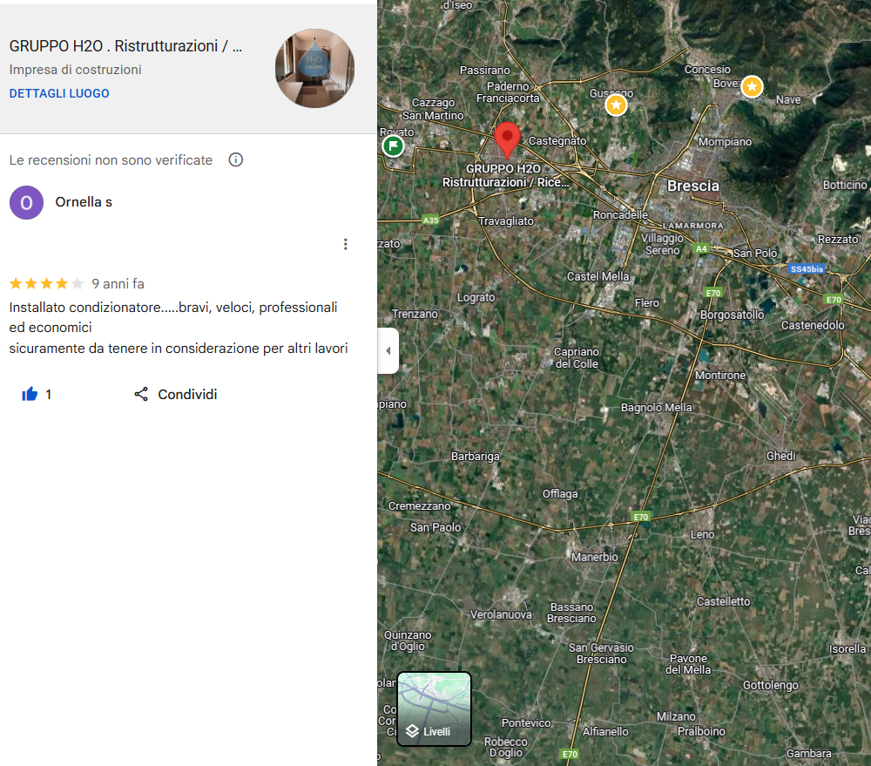Click the E70 badge near Castenedolo

[x=834, y=300]
